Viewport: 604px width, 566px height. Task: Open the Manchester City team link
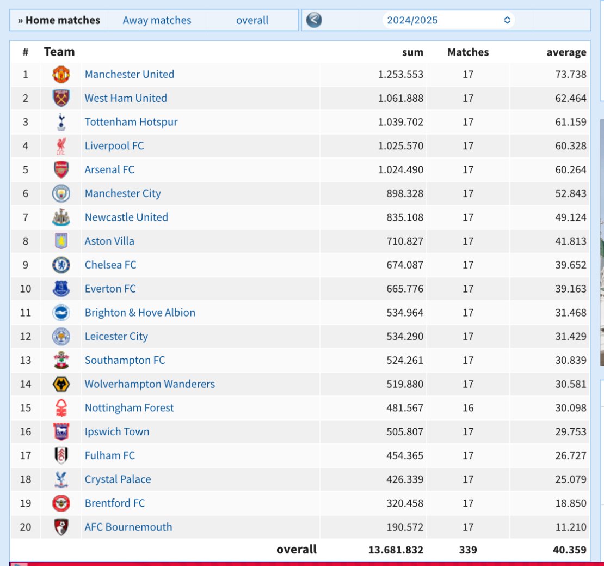click(x=123, y=193)
